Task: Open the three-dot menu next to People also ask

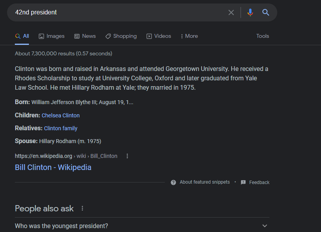Action: pos(82,208)
